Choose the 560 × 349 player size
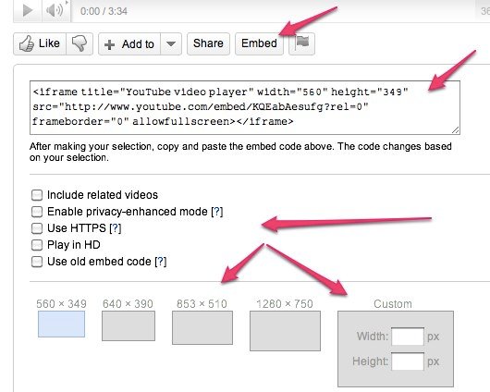Screen dimensions: 490x392 click(61, 324)
